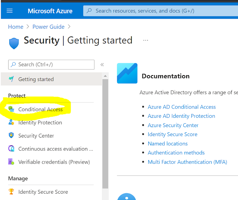The image size is (238, 200).
Task: Open the Power Guide breadcrumb link
Action: [x=48, y=27]
